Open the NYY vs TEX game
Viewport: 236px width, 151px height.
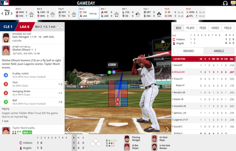tap(68, 13)
